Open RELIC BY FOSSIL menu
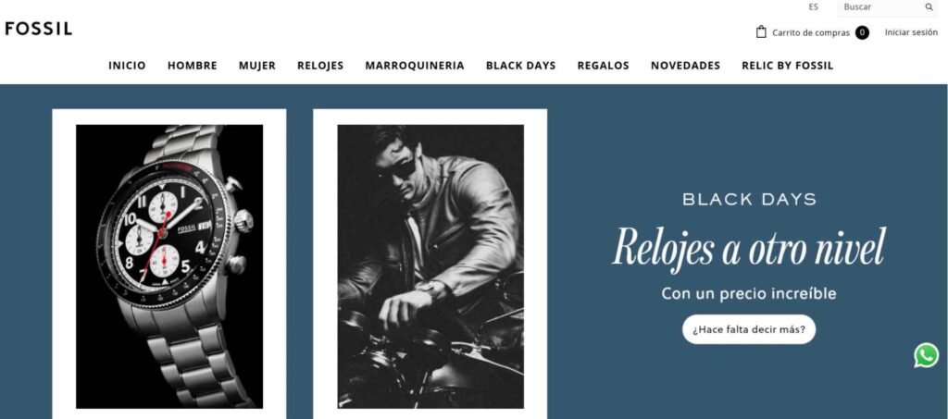This screenshot has height=419, width=948. coord(787,66)
